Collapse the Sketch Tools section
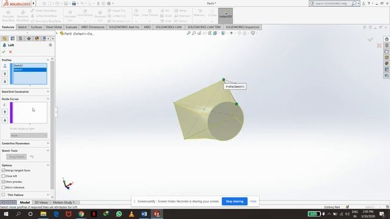This screenshot has width=390, height=219. (48, 150)
